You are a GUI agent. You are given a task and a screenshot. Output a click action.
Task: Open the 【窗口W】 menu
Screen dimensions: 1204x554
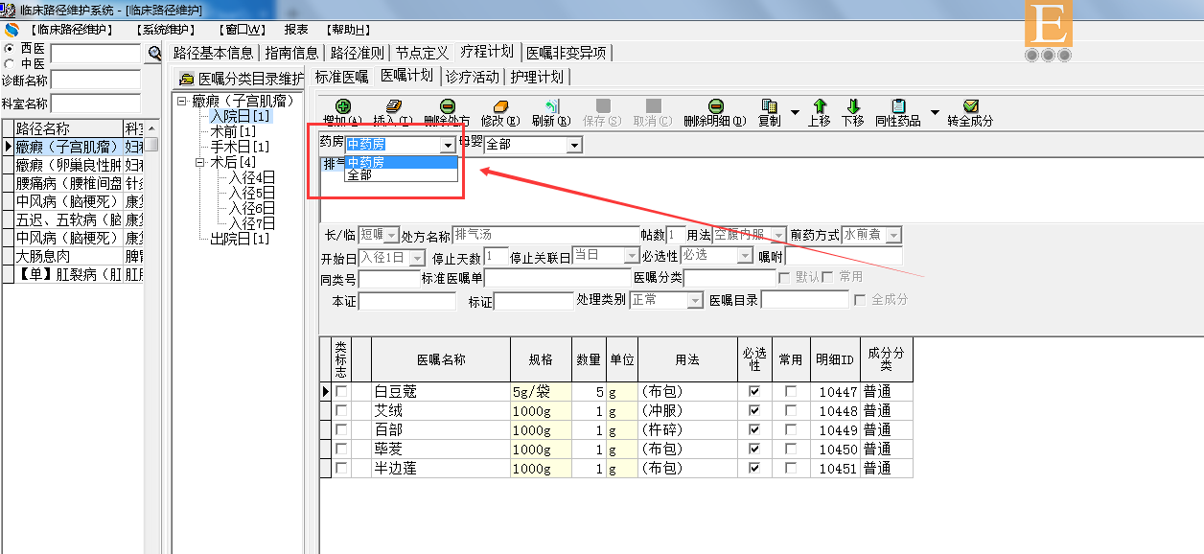[242, 30]
